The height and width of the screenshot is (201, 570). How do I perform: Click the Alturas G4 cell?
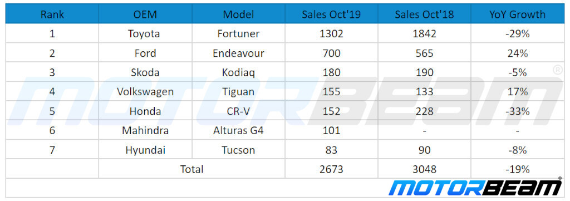[238, 130]
